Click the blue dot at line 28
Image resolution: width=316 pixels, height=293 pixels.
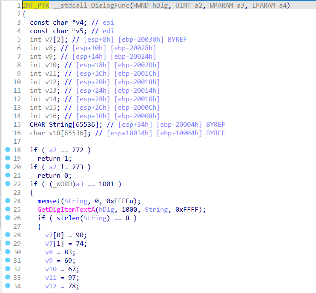7,235
